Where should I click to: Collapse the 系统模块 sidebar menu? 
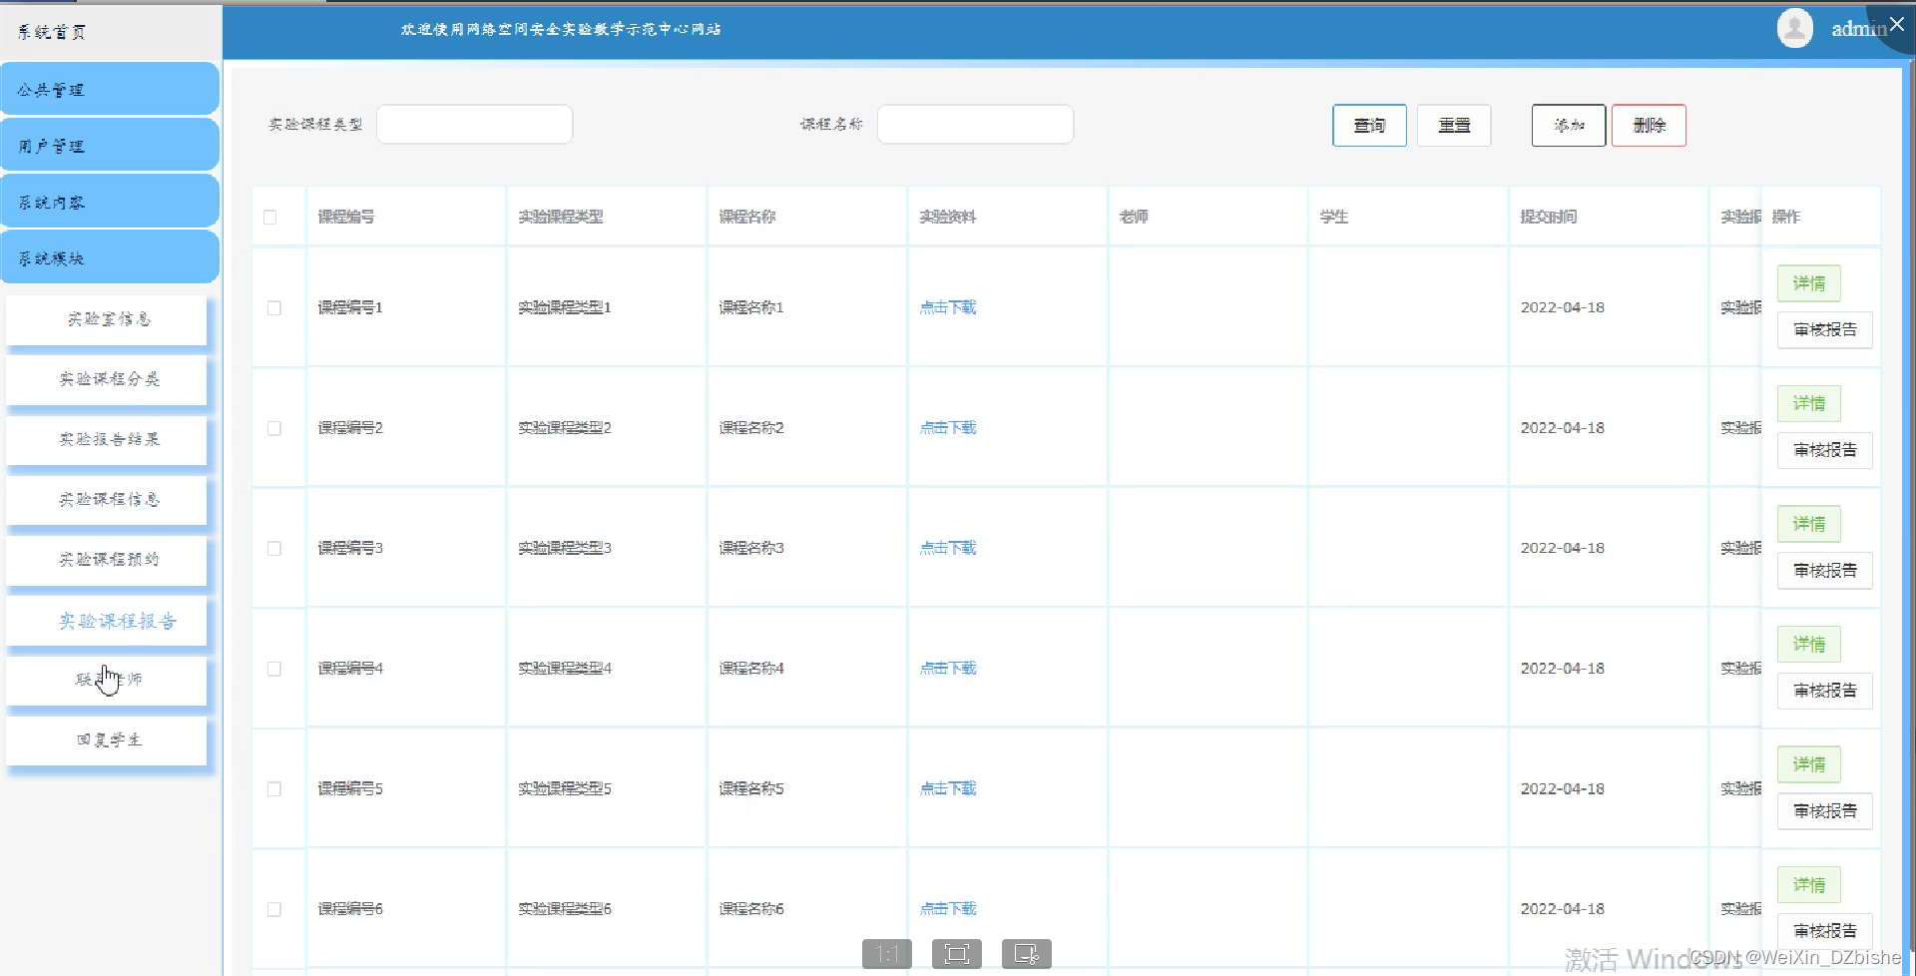pyautogui.click(x=110, y=257)
